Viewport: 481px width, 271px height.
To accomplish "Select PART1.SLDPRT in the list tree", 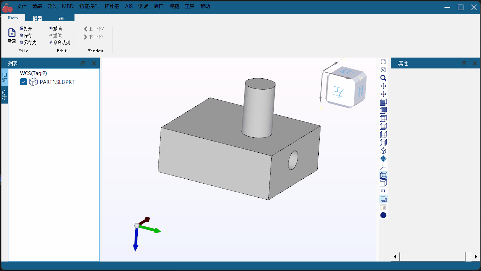I will tap(57, 82).
